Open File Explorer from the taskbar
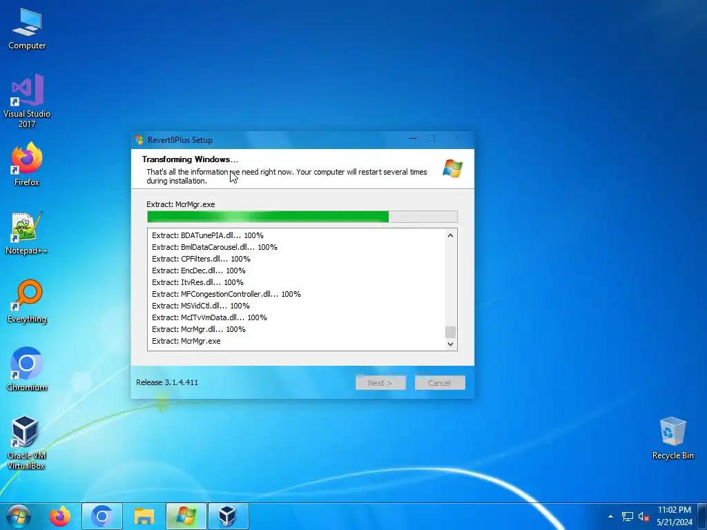 pyautogui.click(x=144, y=516)
